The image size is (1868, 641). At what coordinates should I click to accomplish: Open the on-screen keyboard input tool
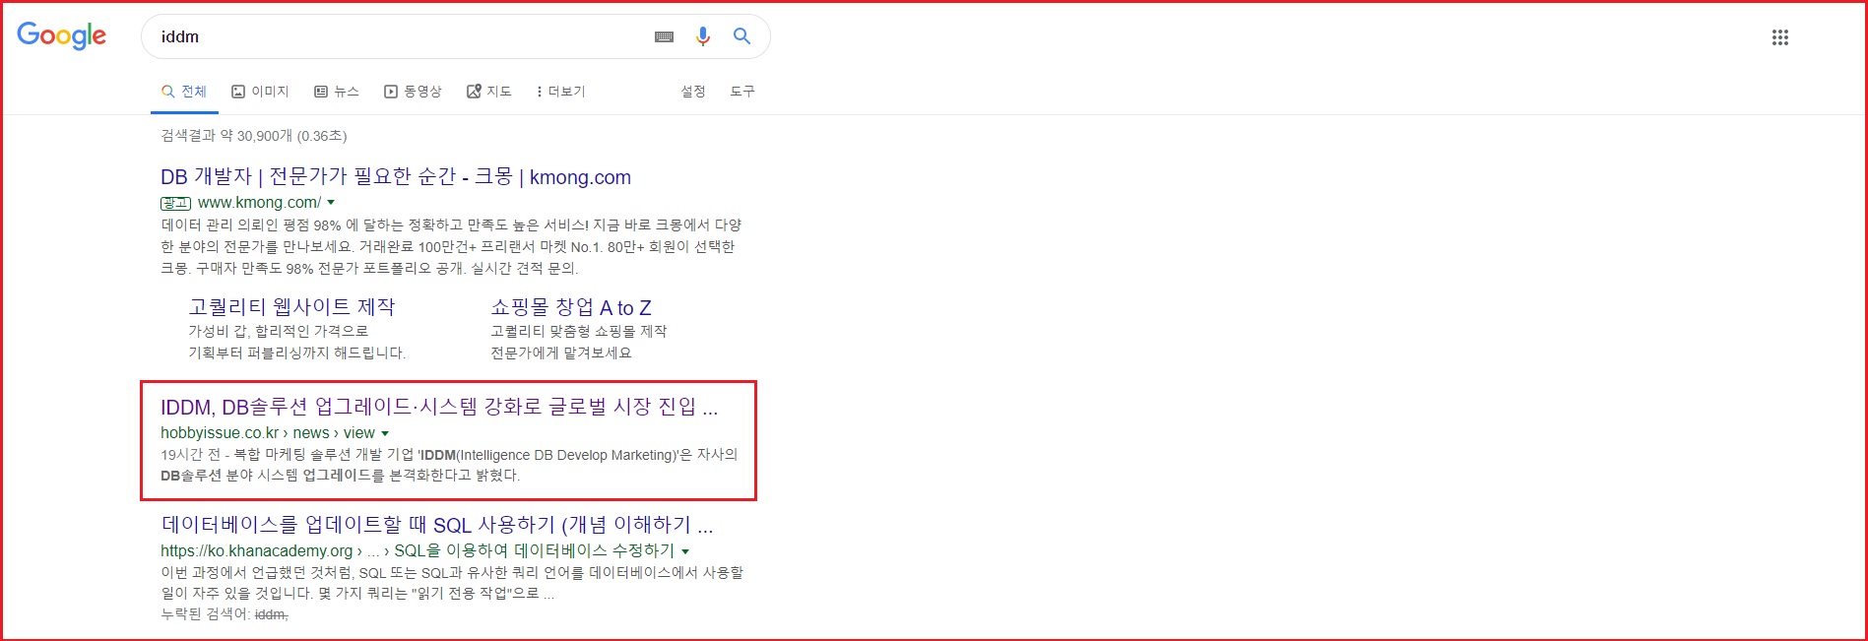point(665,36)
